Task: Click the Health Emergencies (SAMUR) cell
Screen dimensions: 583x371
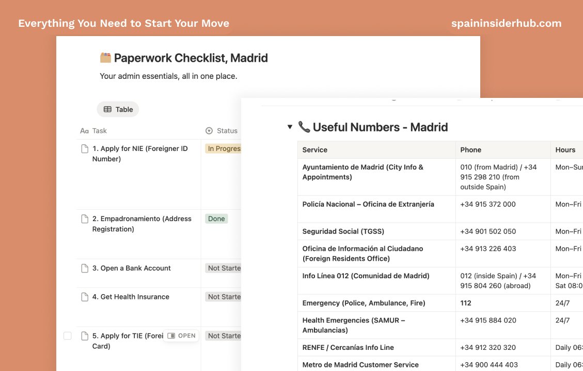Action: click(x=376, y=325)
